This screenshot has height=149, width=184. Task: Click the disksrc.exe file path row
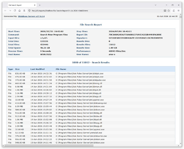[80, 139]
